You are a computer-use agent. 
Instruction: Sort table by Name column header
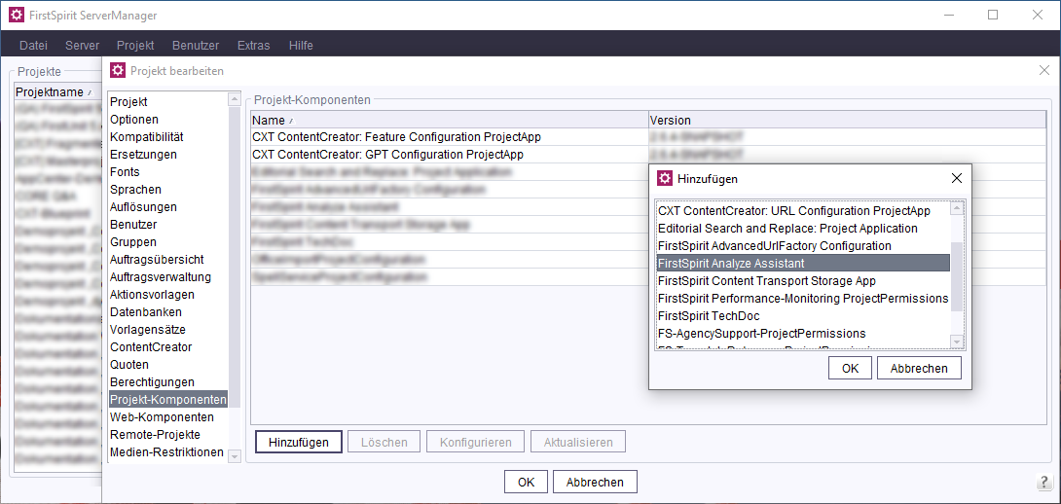click(448, 120)
